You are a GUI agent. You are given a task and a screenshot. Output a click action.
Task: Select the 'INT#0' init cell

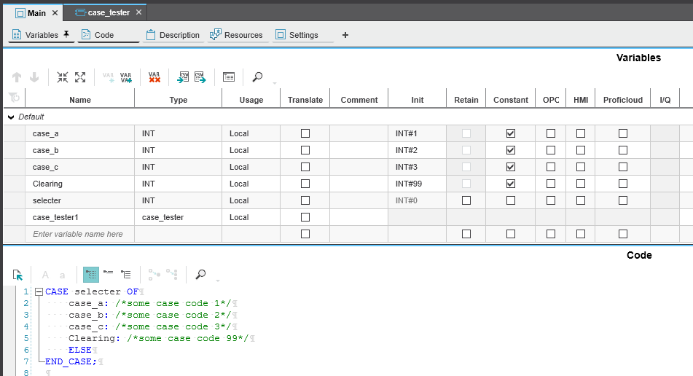(x=418, y=200)
